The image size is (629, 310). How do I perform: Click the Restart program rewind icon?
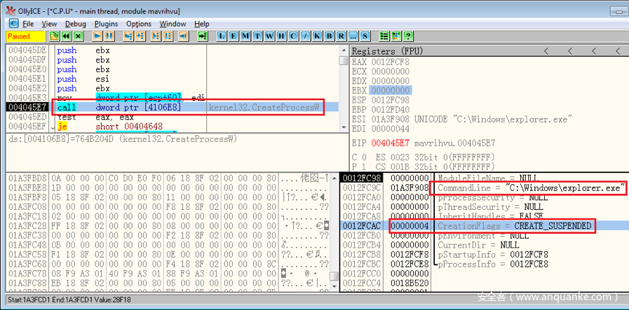tap(67, 36)
